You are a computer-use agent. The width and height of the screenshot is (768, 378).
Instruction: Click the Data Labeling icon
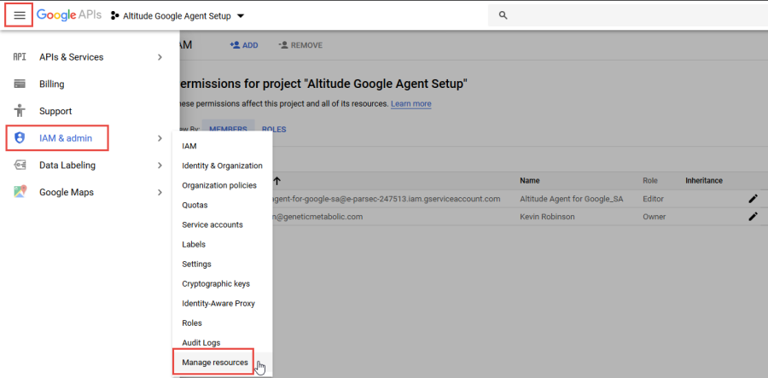[x=20, y=166]
